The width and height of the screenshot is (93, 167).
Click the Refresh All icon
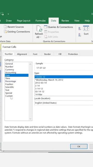pyautogui.click(x=39, y=29)
